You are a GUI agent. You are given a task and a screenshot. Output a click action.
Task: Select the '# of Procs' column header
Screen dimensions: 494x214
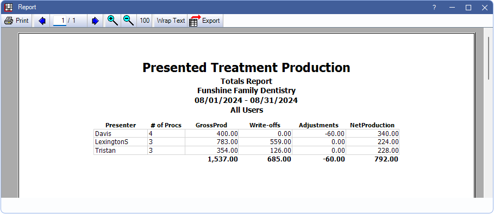[x=166, y=125]
